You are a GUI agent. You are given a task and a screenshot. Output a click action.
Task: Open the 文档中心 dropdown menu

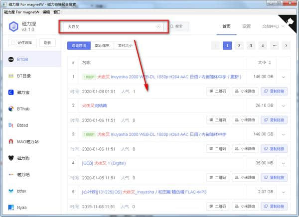(x=273, y=26)
